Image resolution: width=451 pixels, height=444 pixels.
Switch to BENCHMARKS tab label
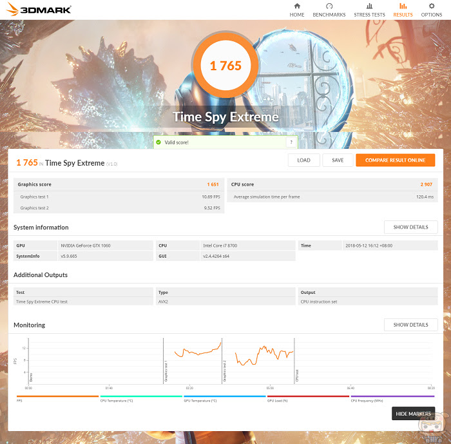click(329, 15)
